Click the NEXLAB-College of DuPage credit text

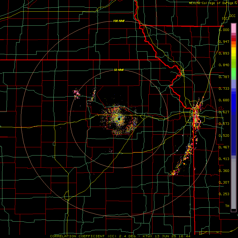pyautogui.click(x=213, y=3)
